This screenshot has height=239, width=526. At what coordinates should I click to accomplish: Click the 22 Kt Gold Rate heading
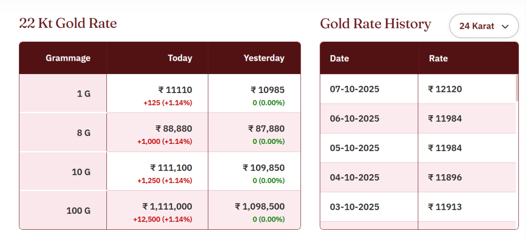click(68, 23)
